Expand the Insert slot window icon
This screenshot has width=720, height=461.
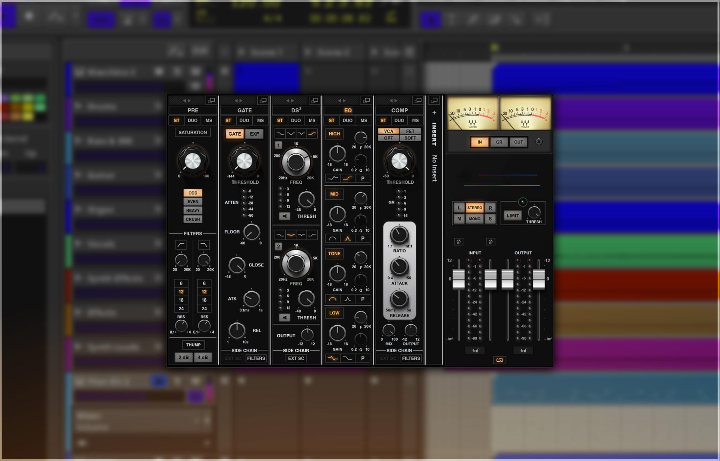pyautogui.click(x=434, y=100)
